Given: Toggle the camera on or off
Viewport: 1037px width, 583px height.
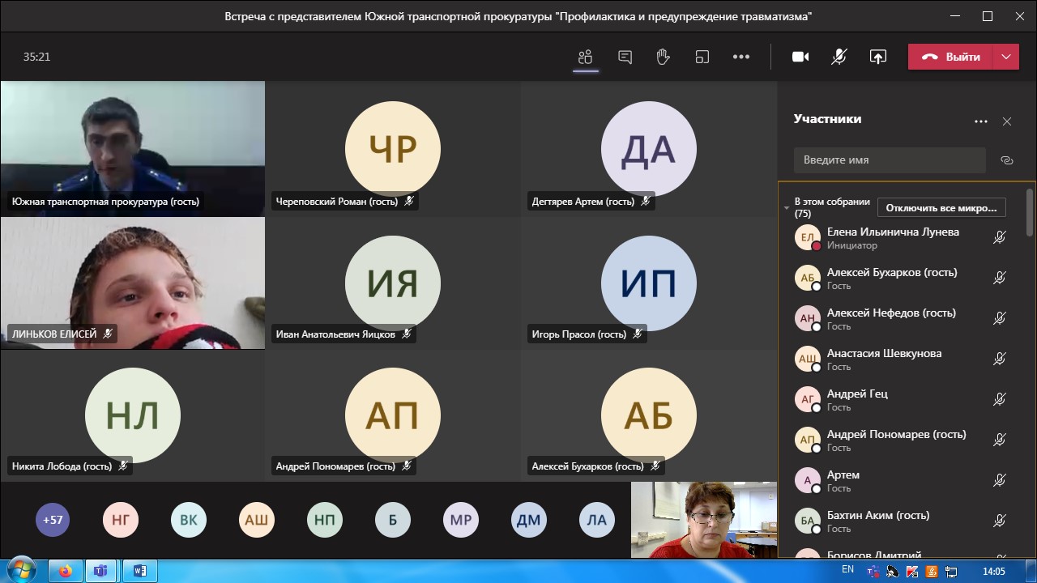Looking at the screenshot, I should coord(800,57).
